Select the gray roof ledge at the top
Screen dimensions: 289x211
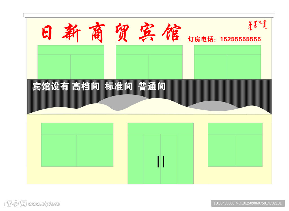(149, 15)
